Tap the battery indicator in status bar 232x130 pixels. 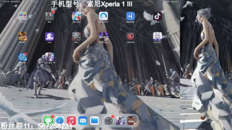pyautogui.click(x=176, y=1)
